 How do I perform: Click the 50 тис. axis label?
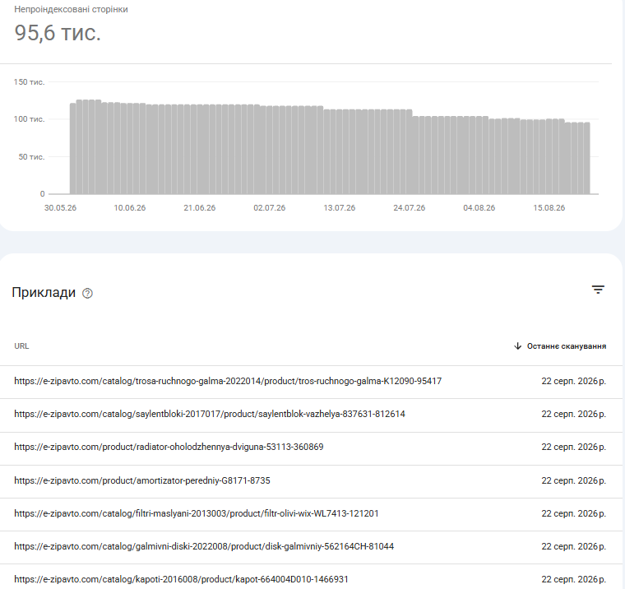31,157
